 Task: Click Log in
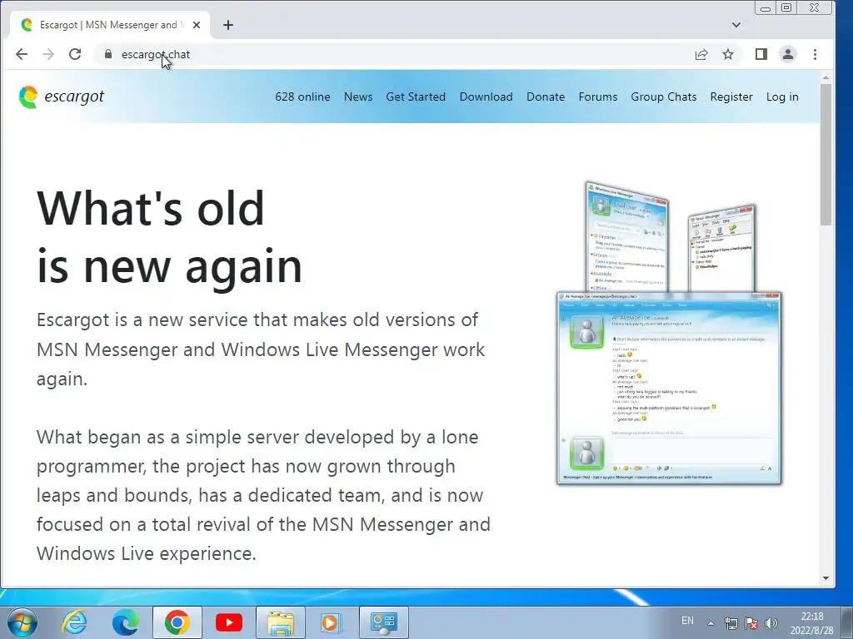click(782, 97)
